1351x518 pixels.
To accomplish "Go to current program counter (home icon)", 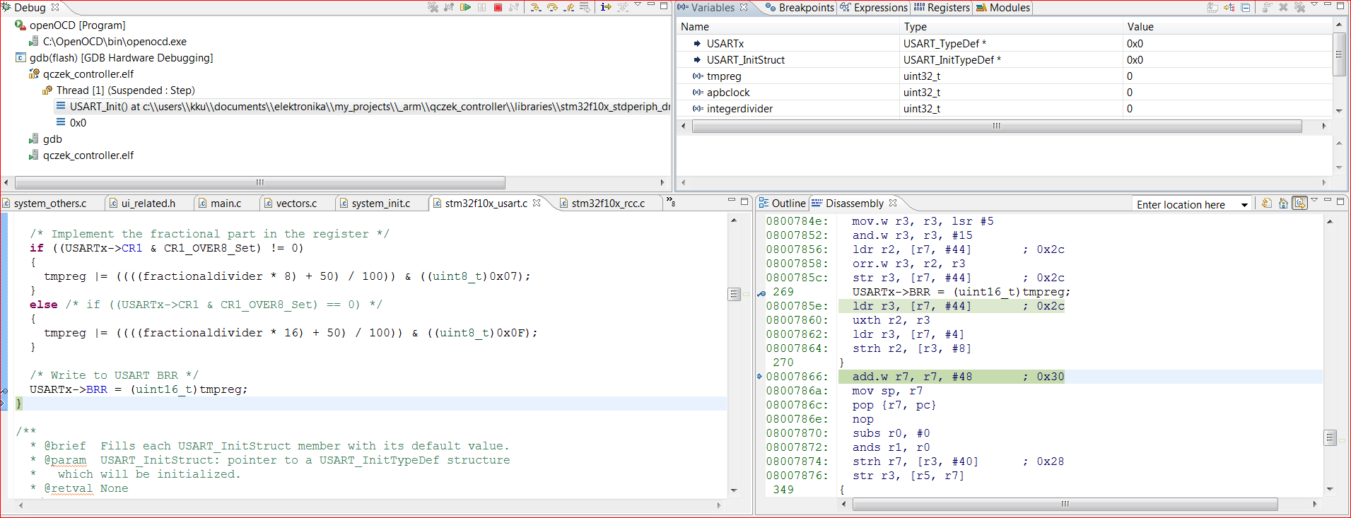I will (1283, 204).
